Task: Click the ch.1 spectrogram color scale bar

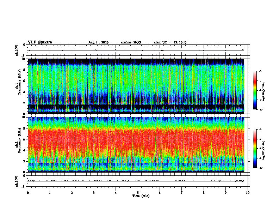Action: point(255,90)
